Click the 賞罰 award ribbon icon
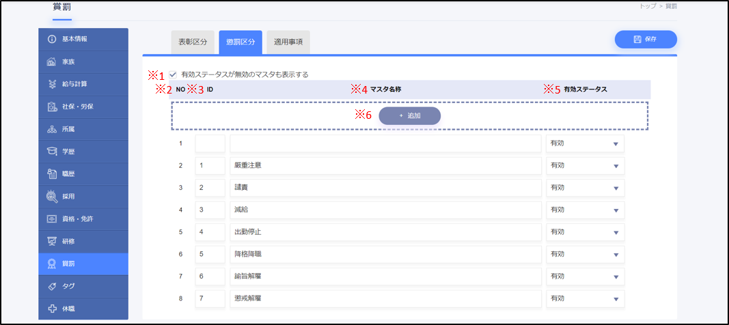Image resolution: width=729 pixels, height=325 pixels. tap(52, 264)
